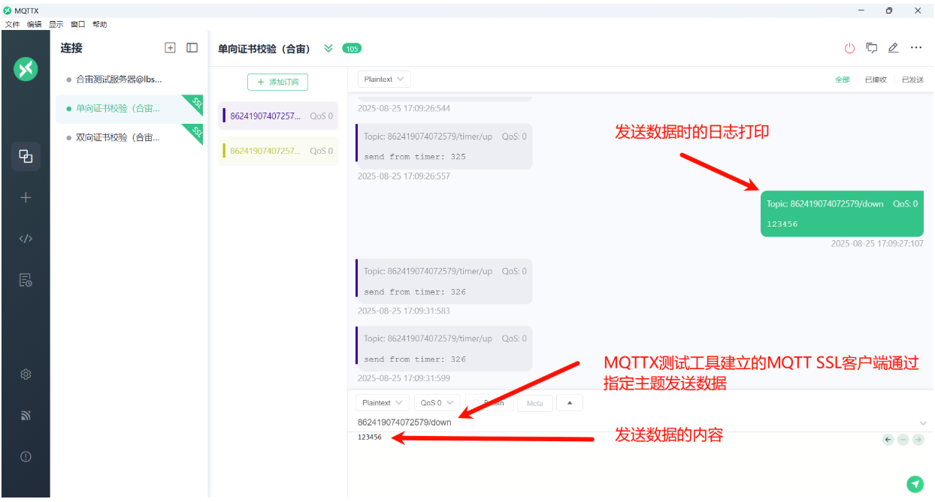The width and height of the screenshot is (935, 502).
Task: Select yellow-marked subscription 86241907407257...
Action: [x=278, y=151]
